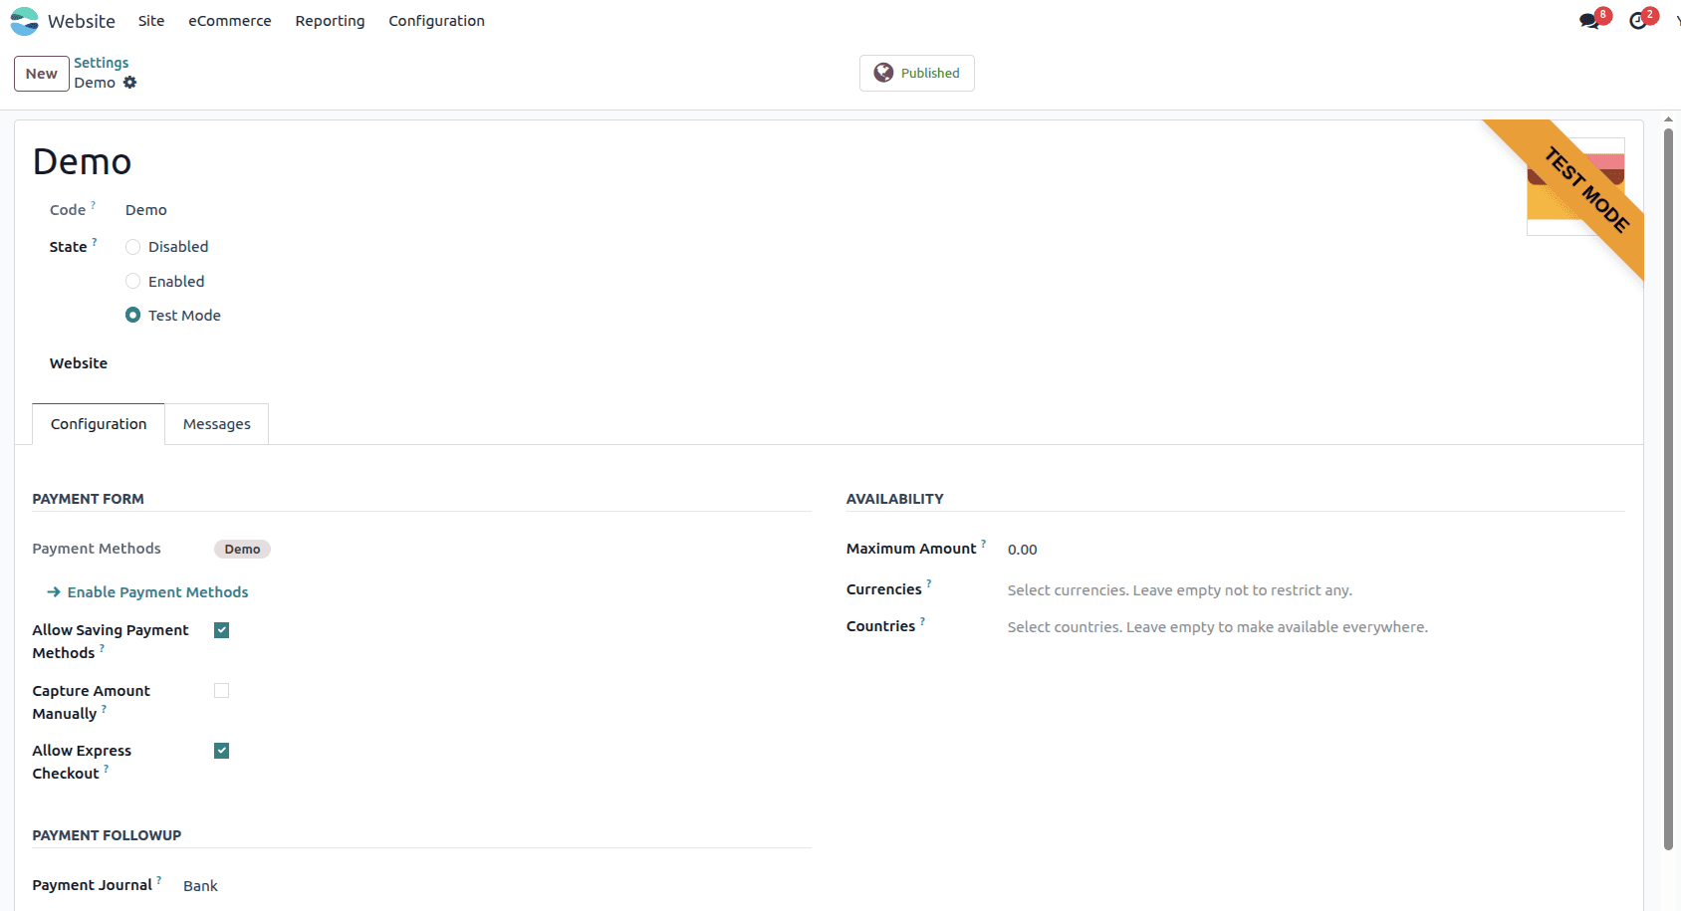Image resolution: width=1681 pixels, height=911 pixels.
Task: Open the Reporting menu
Action: pyautogui.click(x=330, y=20)
